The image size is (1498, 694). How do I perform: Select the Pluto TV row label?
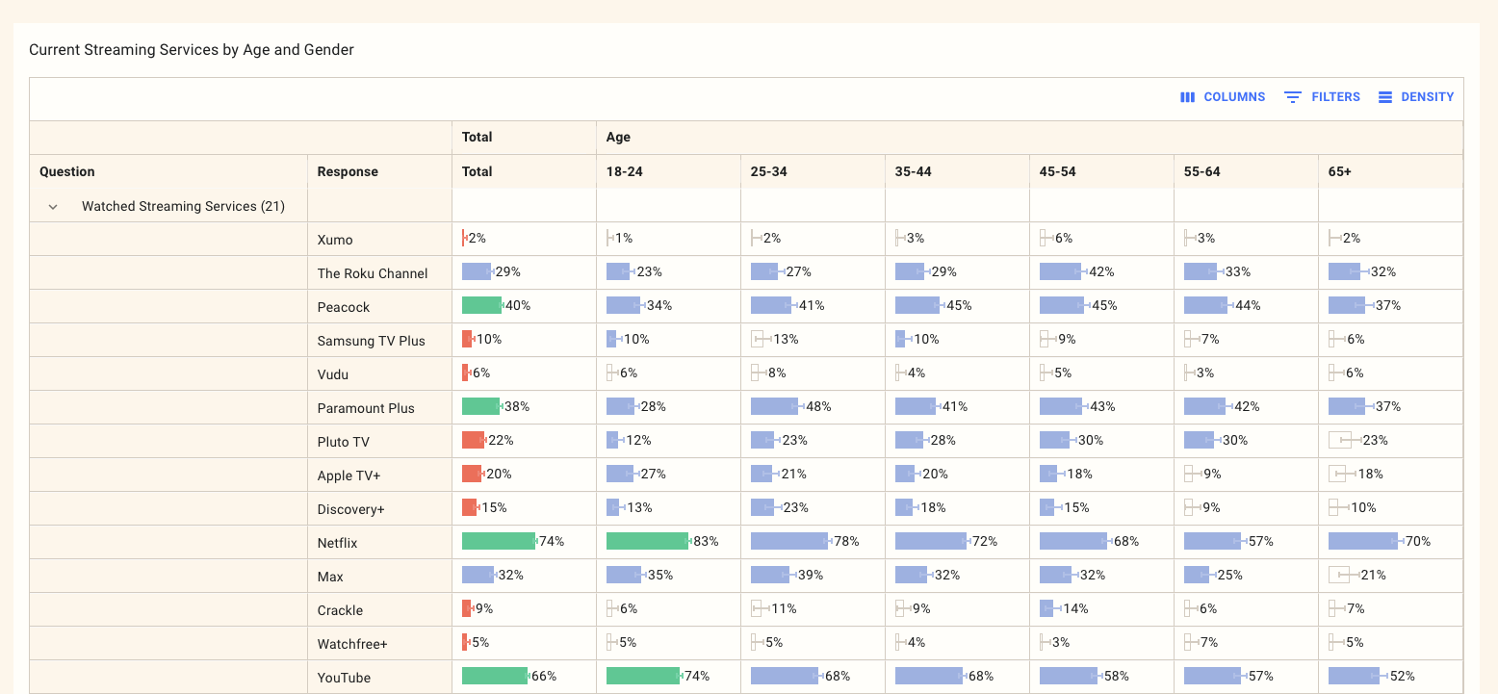coord(344,442)
